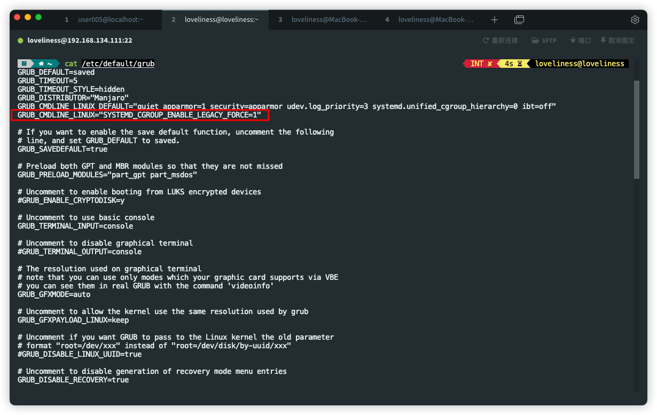Click the comment mentioning 'videoinfo' command
The height and width of the screenshot is (415, 657).
point(146,286)
